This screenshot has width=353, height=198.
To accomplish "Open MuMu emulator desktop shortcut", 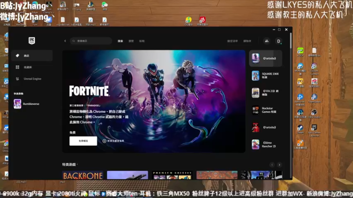I will coord(300,69).
